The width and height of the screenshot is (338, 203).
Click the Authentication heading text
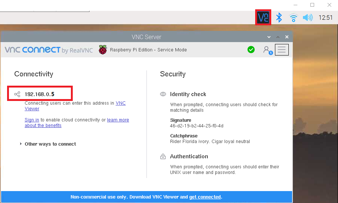coord(189,156)
